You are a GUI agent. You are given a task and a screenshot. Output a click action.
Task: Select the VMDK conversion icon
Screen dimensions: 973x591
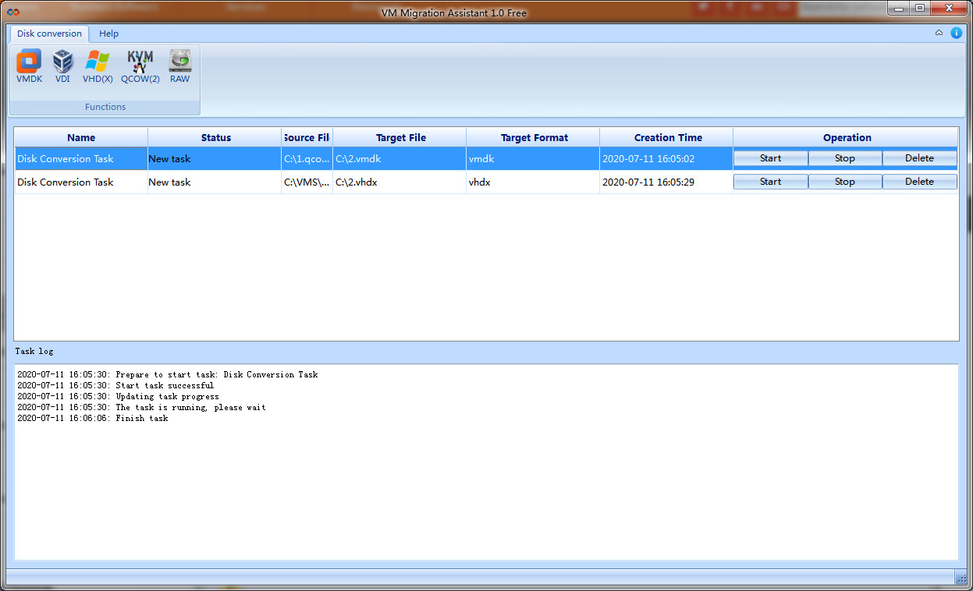pyautogui.click(x=29, y=66)
